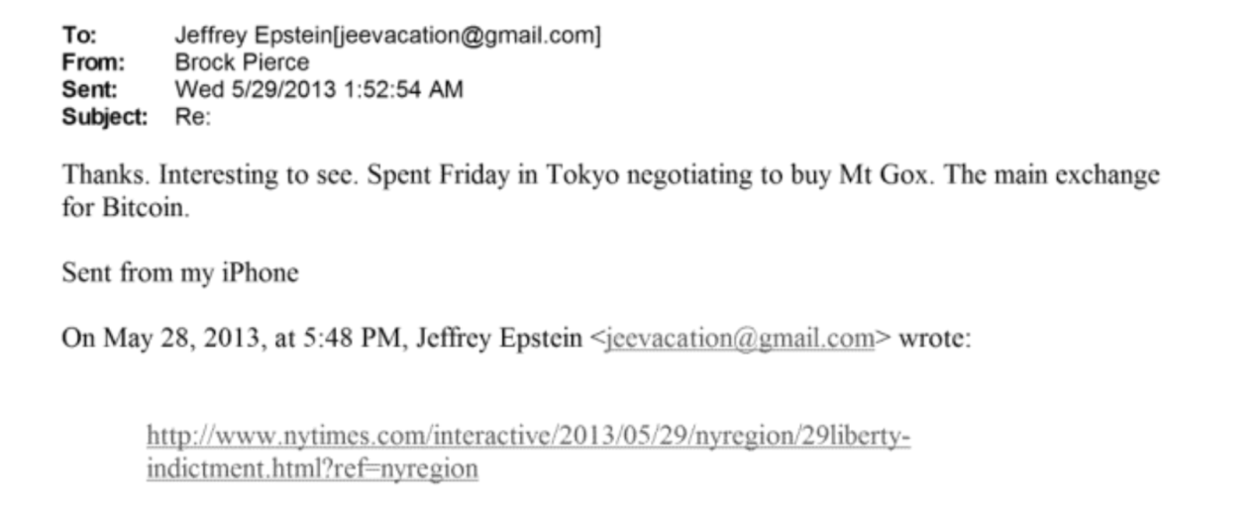Image resolution: width=1258 pixels, height=513 pixels.
Task: Click "Jeffrey Epstein" name in the quoted reply line
Action: click(498, 338)
